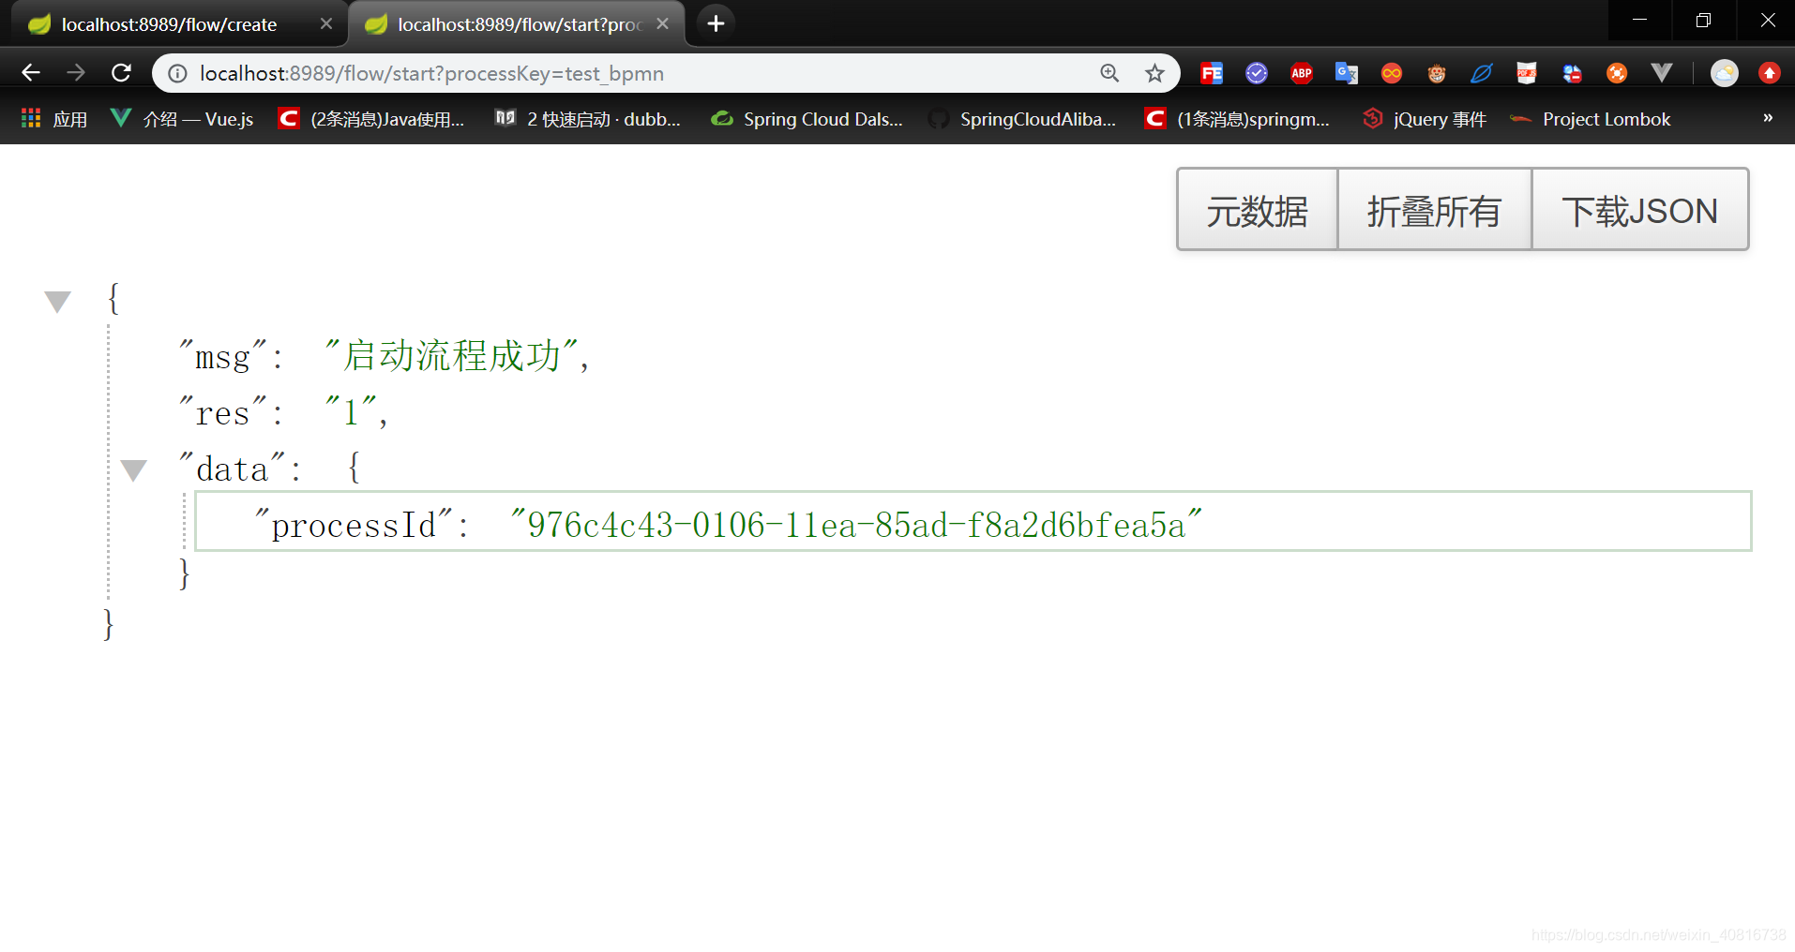
Task: Click the FE helper extension icon
Action: click(x=1212, y=72)
